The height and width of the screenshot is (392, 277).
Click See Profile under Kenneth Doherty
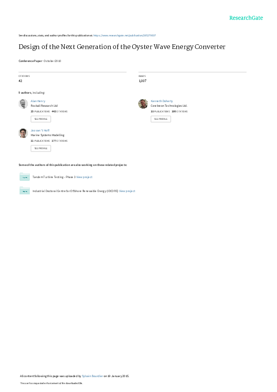tap(161, 119)
